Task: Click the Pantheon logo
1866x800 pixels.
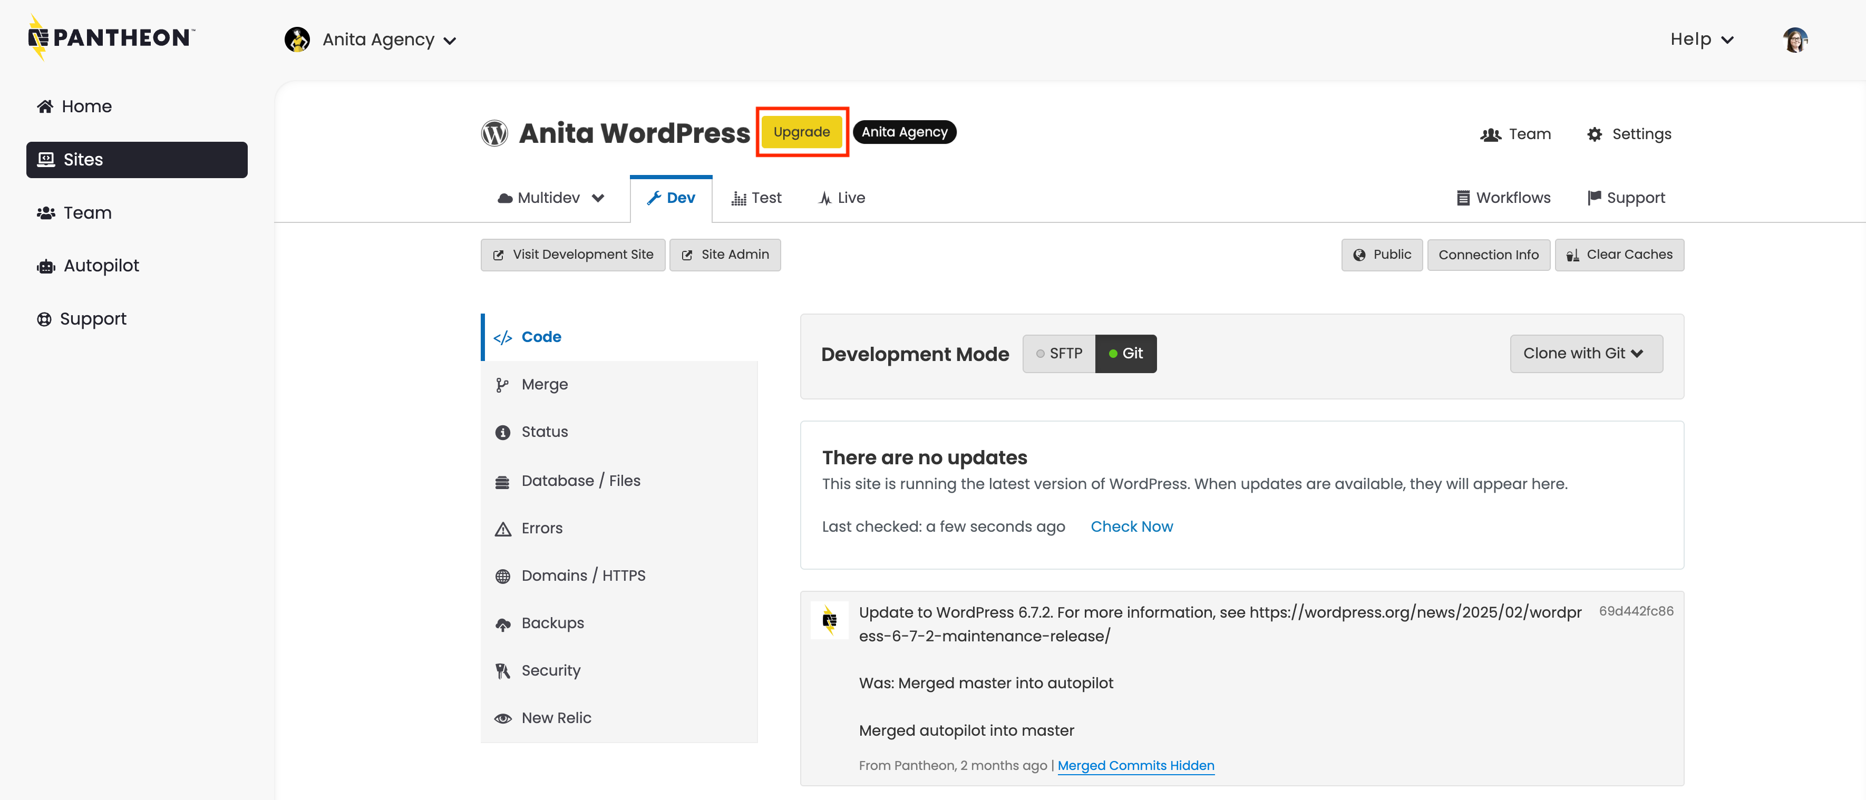Action: 111,37
